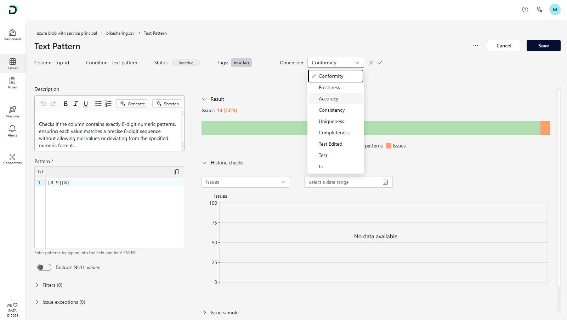Confirm dimension change with checkmark icon

[x=380, y=63]
